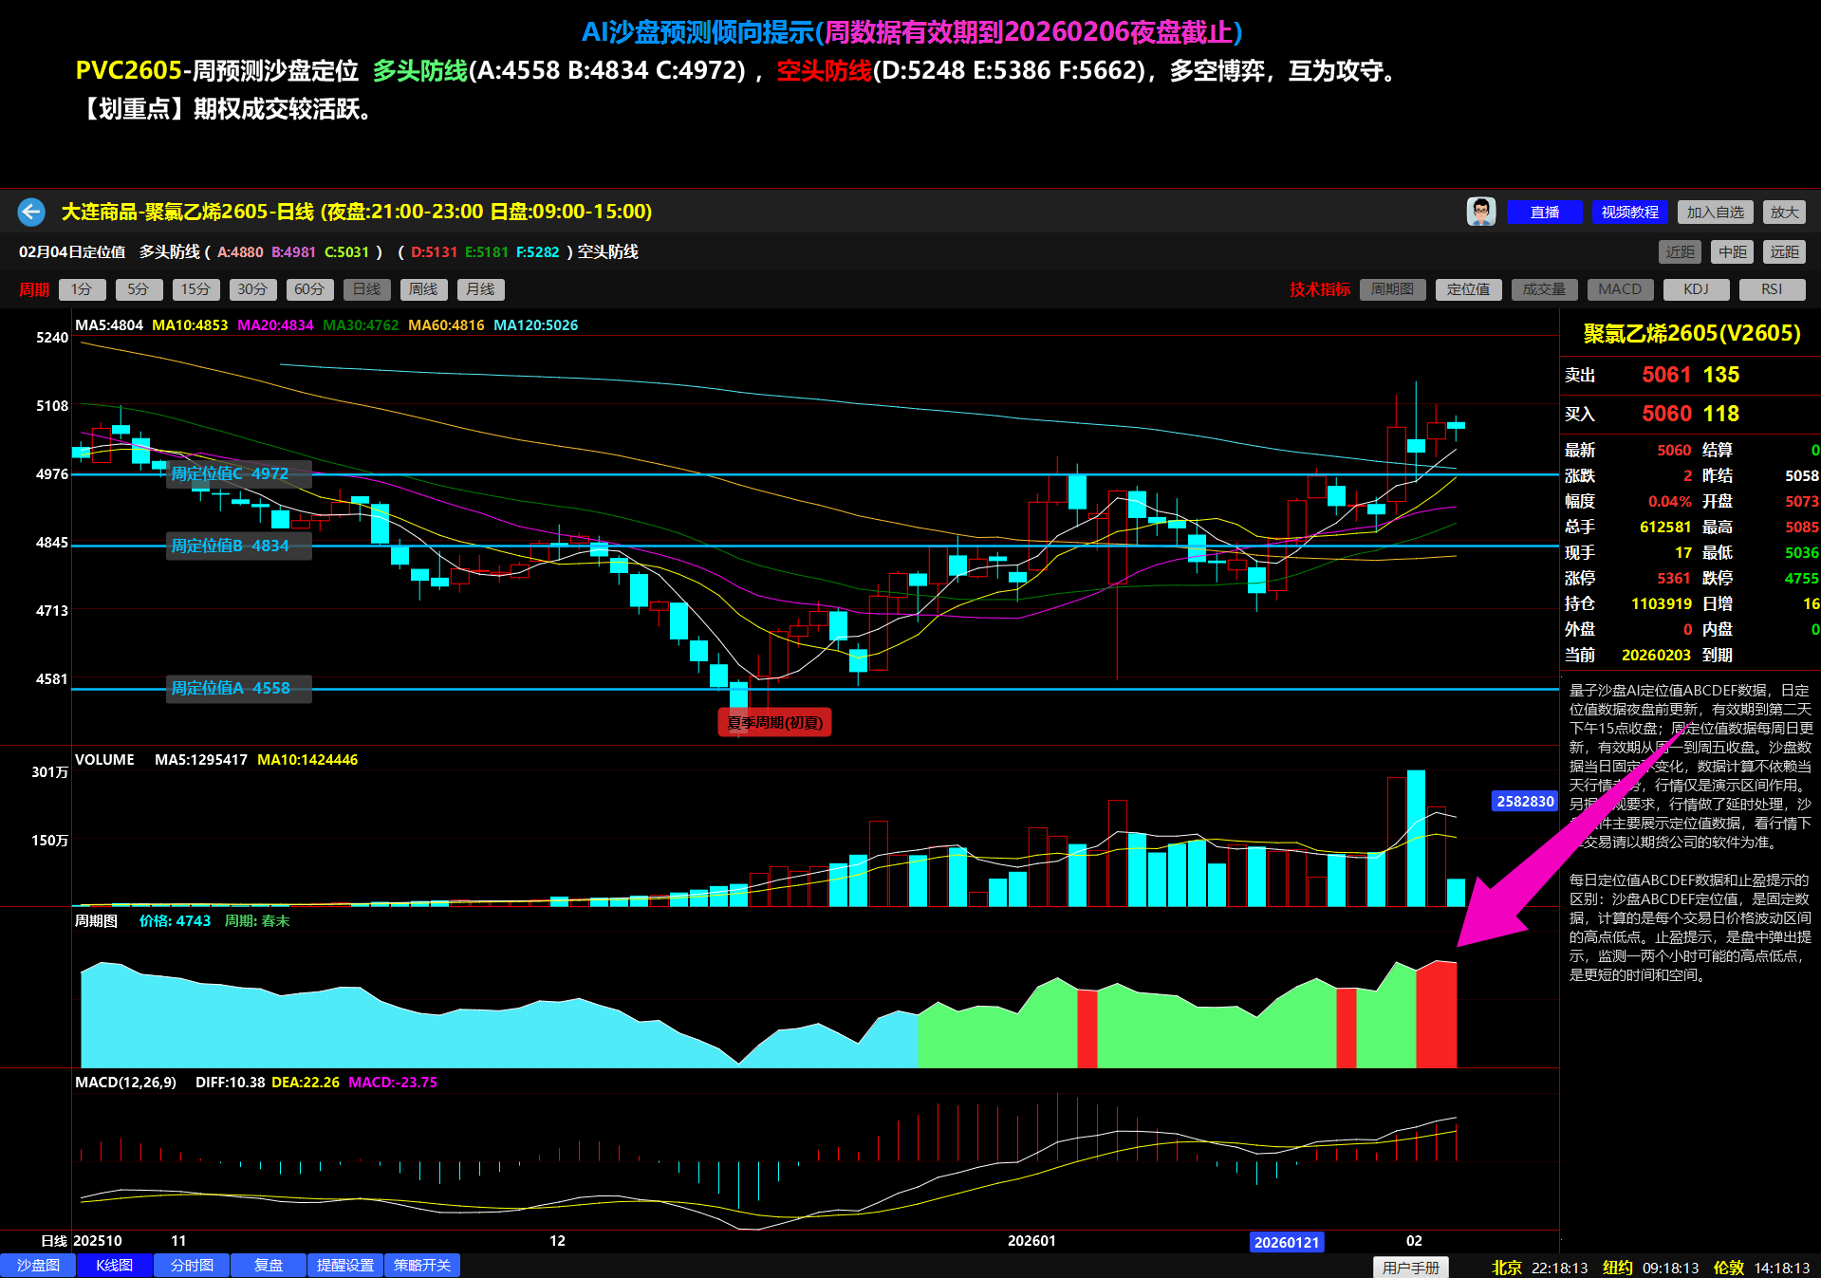Click the 夏季周期(初夏) chart label
1821x1278 pixels.
[774, 723]
